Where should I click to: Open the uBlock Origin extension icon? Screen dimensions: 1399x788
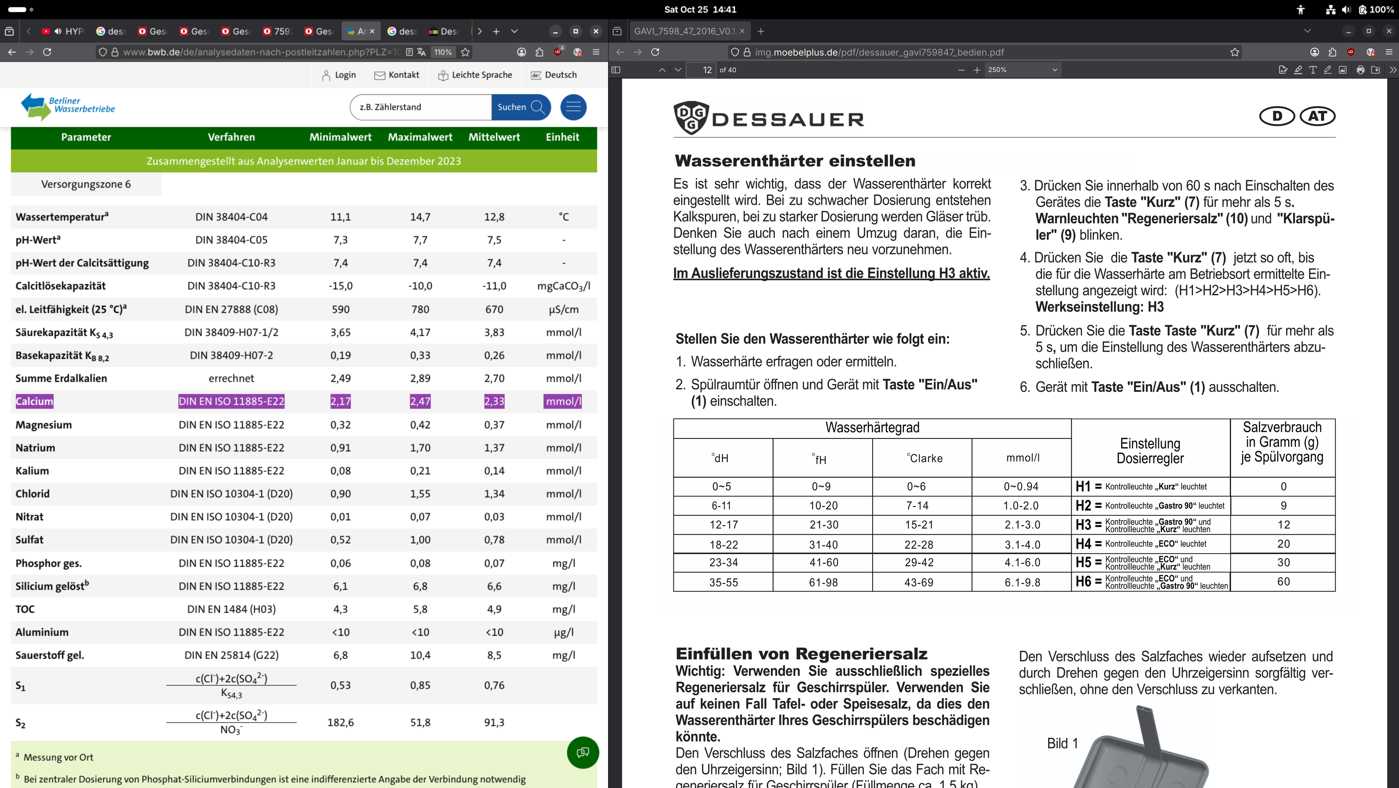pos(558,52)
